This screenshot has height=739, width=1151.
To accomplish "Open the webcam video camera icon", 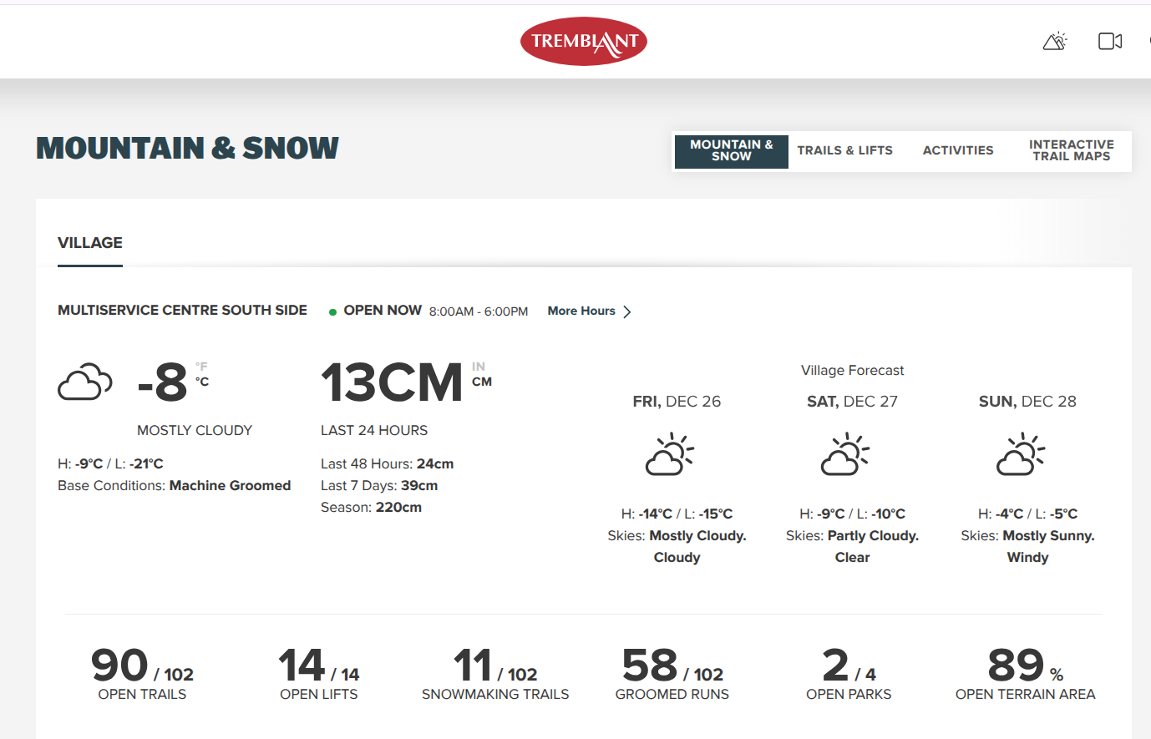I will point(1109,41).
